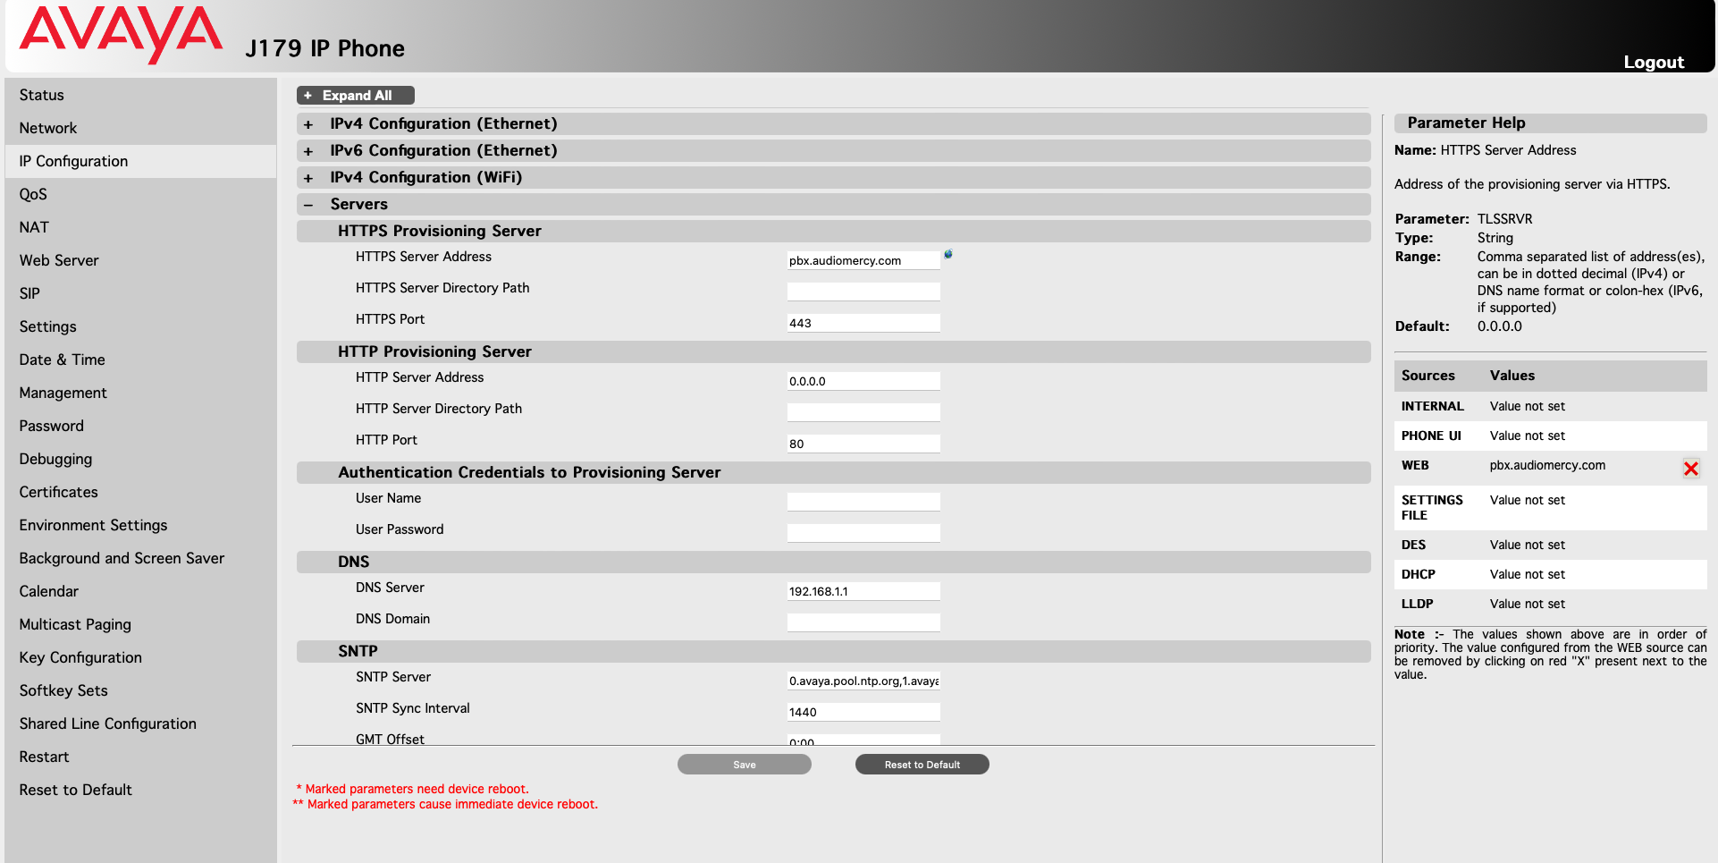Open Web Server settings
Image resolution: width=1718 pixels, height=863 pixels.
[140, 260]
